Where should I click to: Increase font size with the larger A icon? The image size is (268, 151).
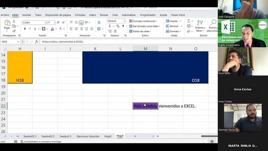tap(58, 22)
